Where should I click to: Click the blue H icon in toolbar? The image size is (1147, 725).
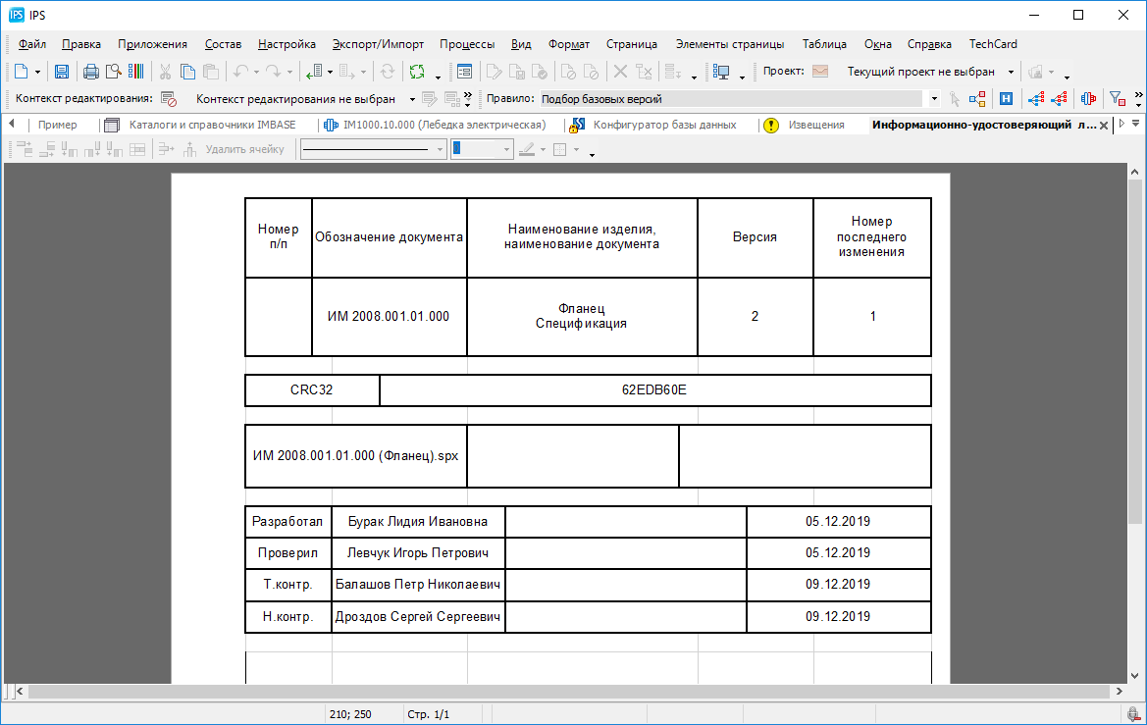[x=1006, y=99]
